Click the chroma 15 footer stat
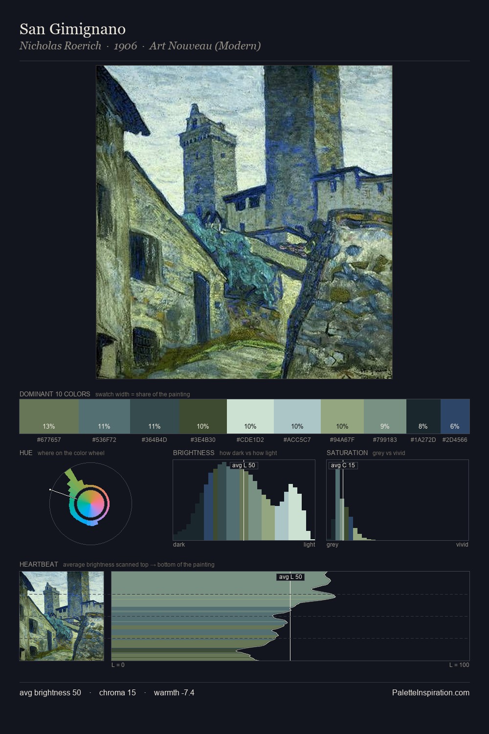This screenshot has width=489, height=734. coord(117,692)
